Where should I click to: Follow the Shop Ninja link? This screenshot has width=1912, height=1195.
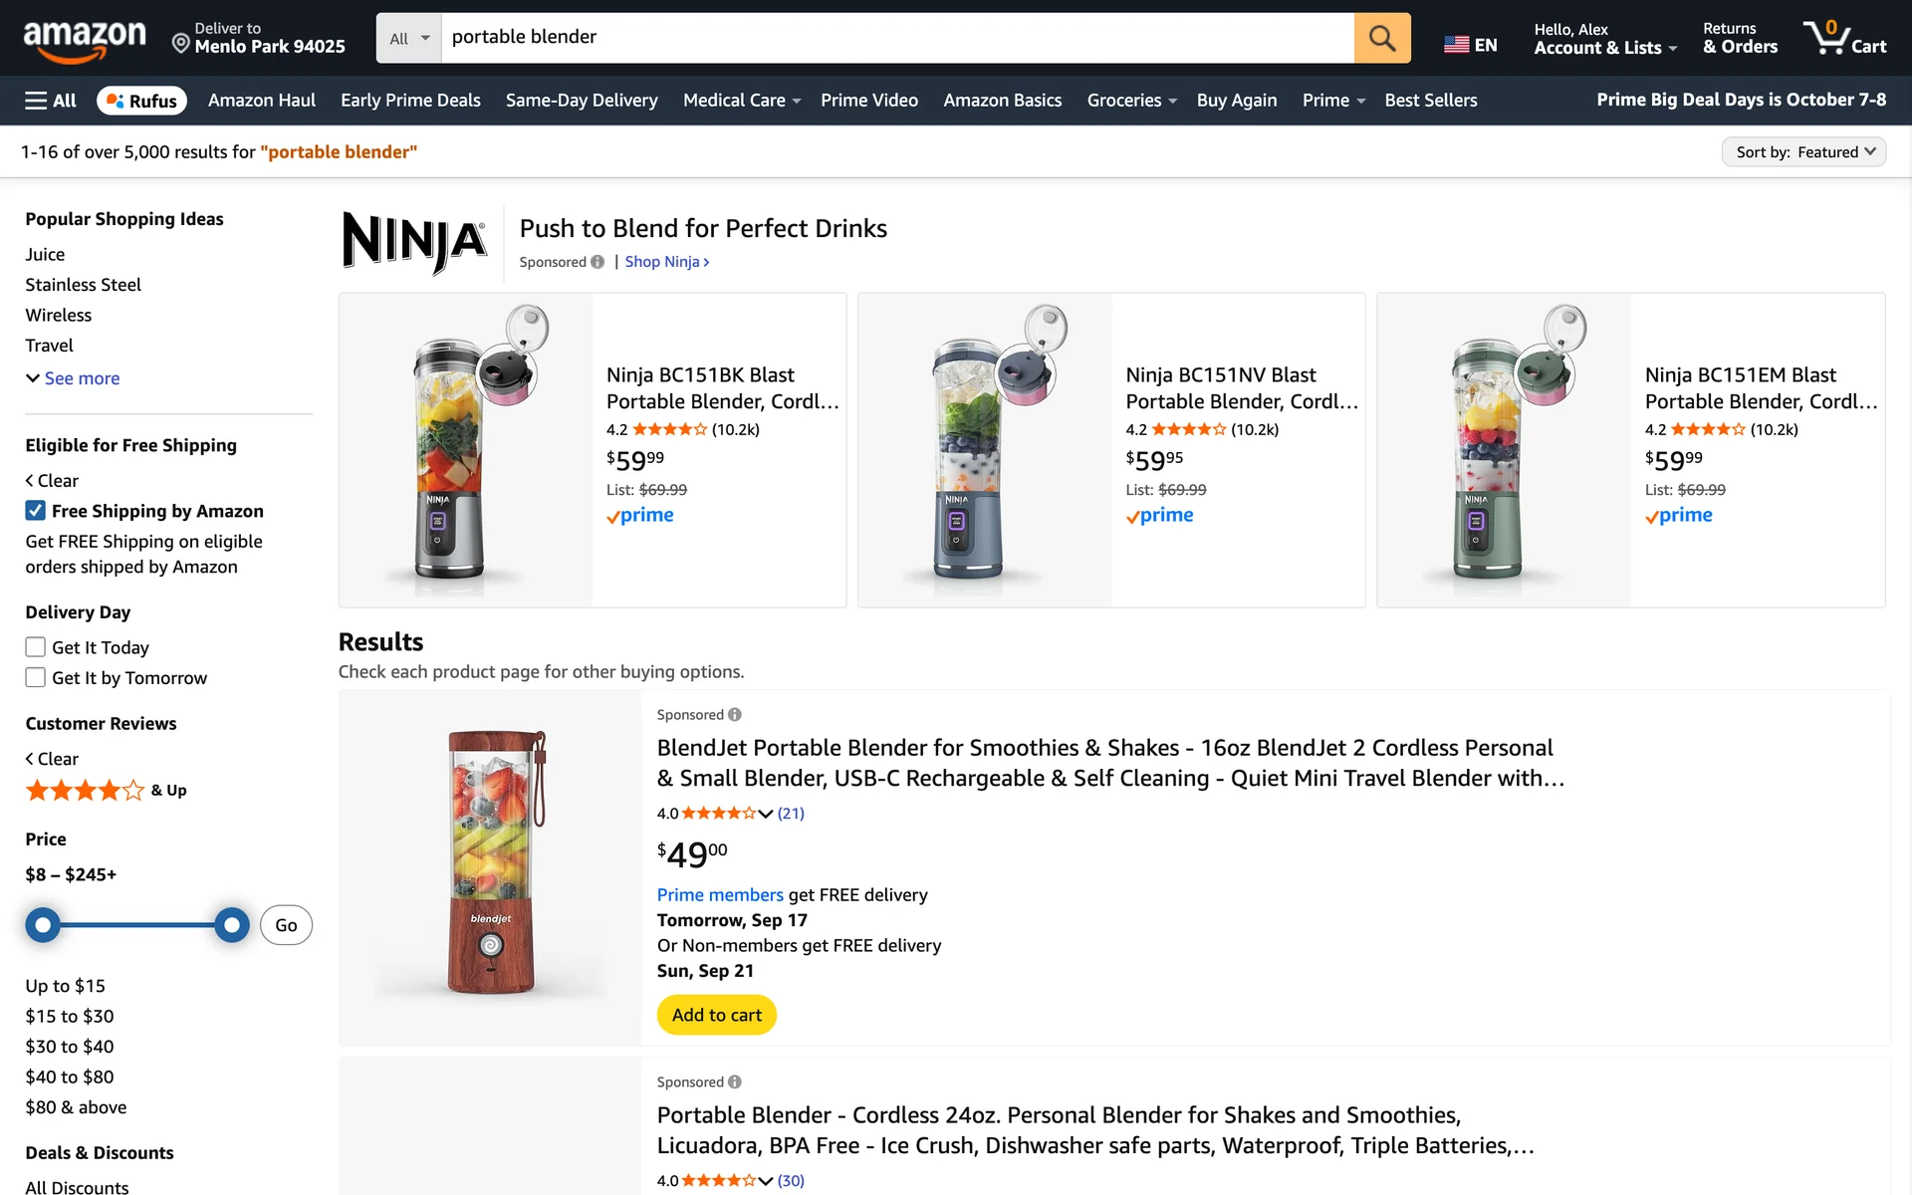point(666,262)
